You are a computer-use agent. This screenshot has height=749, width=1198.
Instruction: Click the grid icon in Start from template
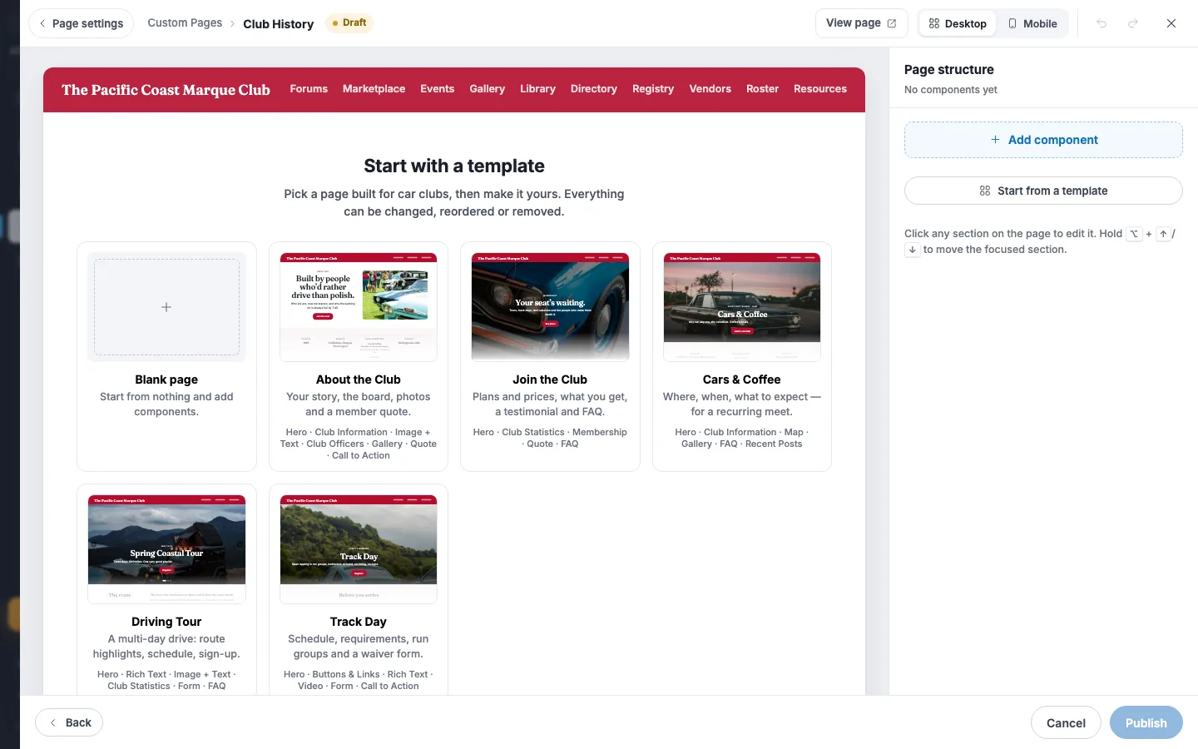(x=985, y=191)
